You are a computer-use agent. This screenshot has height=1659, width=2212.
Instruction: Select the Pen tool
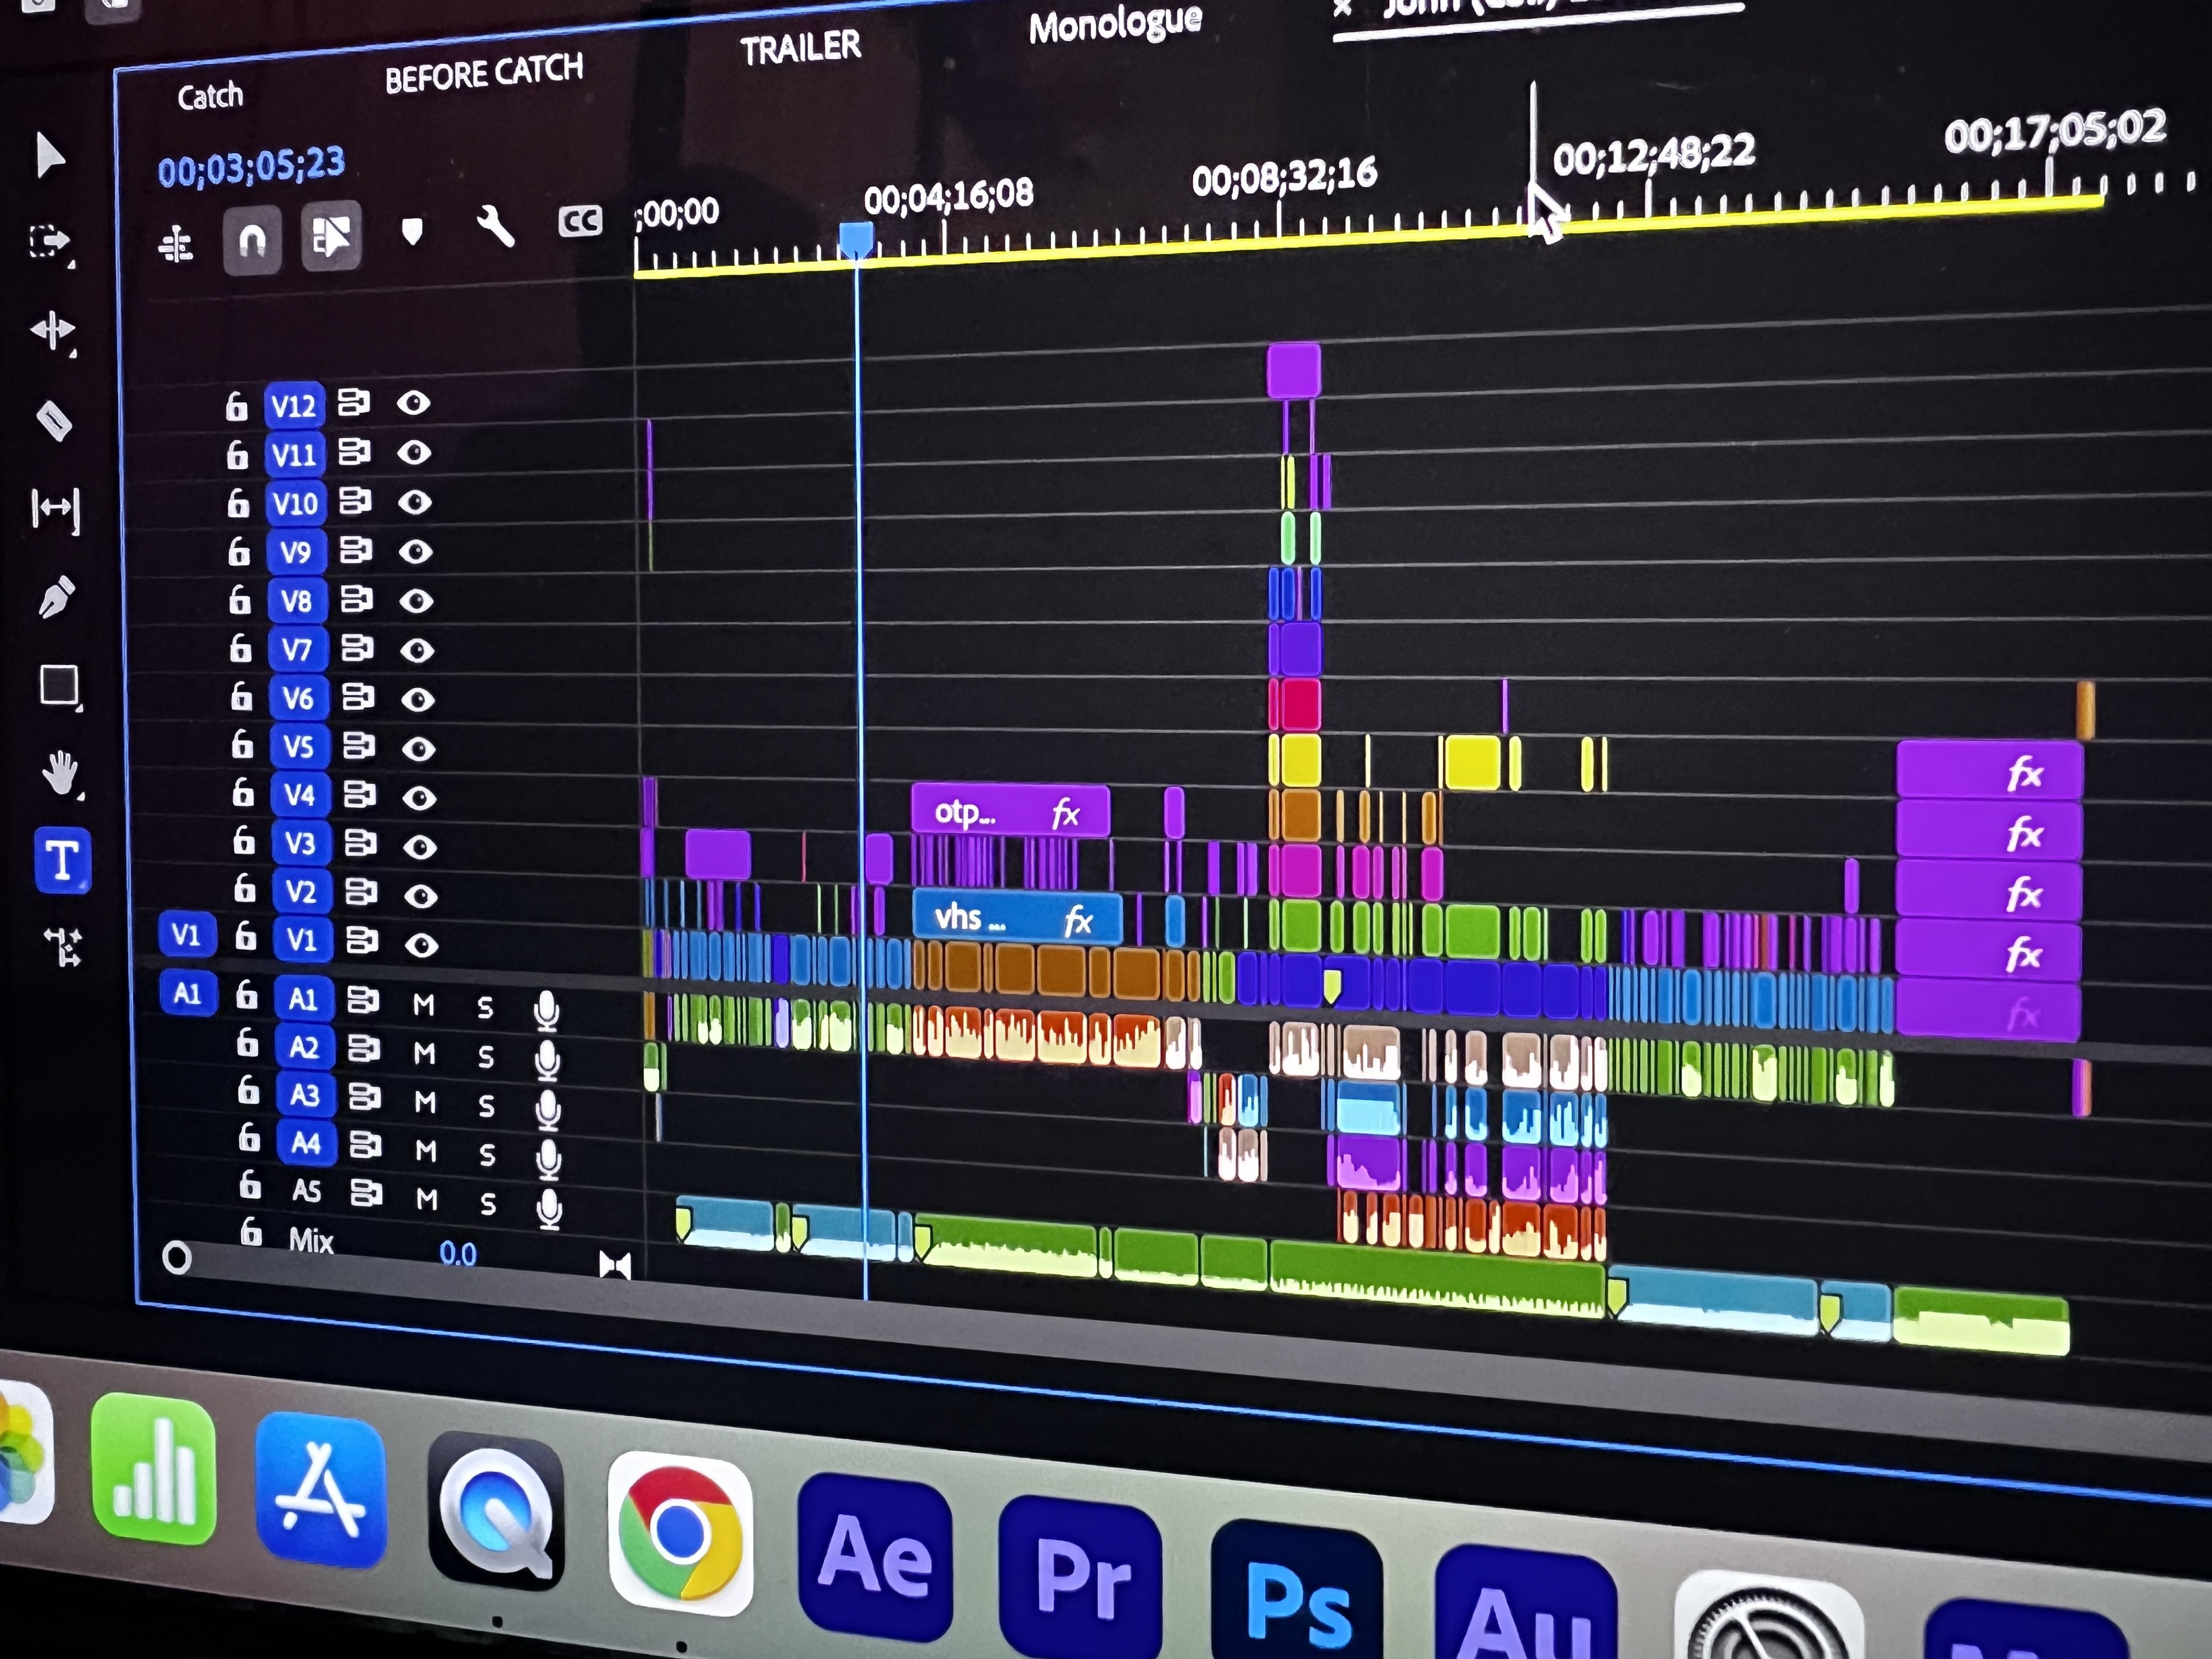click(x=56, y=597)
